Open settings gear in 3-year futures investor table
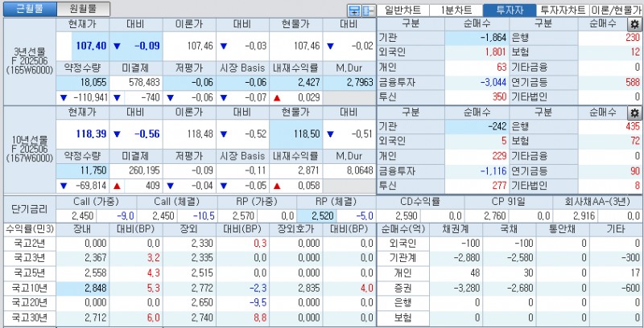The height and width of the screenshot is (328, 644). click(635, 25)
